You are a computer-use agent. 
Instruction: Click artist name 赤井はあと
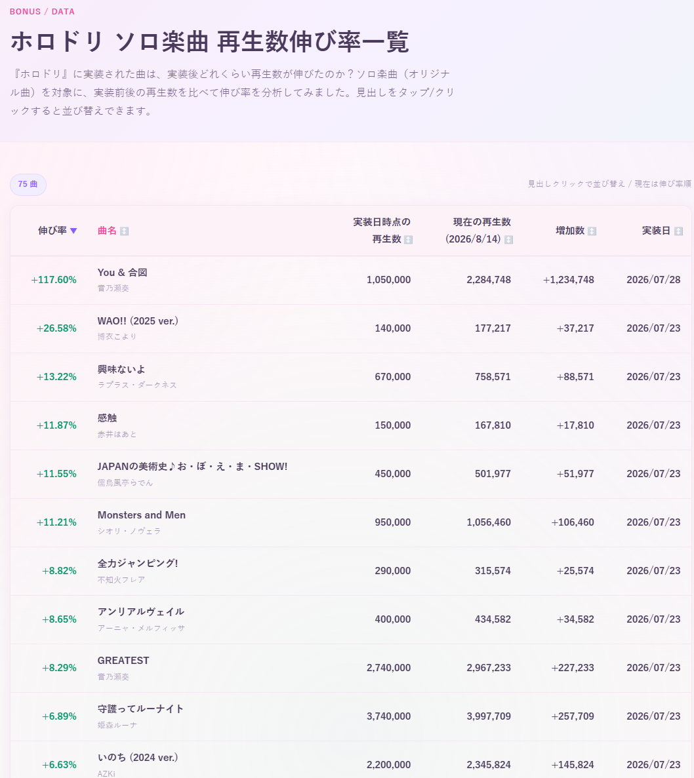pos(117,434)
